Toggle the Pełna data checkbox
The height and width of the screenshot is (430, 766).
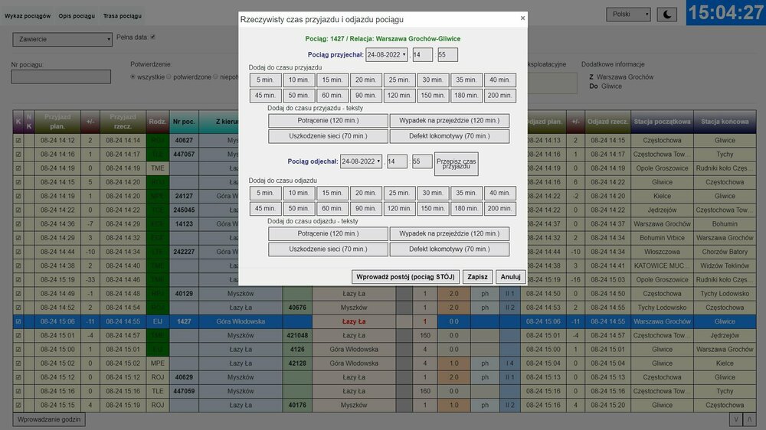tap(153, 37)
